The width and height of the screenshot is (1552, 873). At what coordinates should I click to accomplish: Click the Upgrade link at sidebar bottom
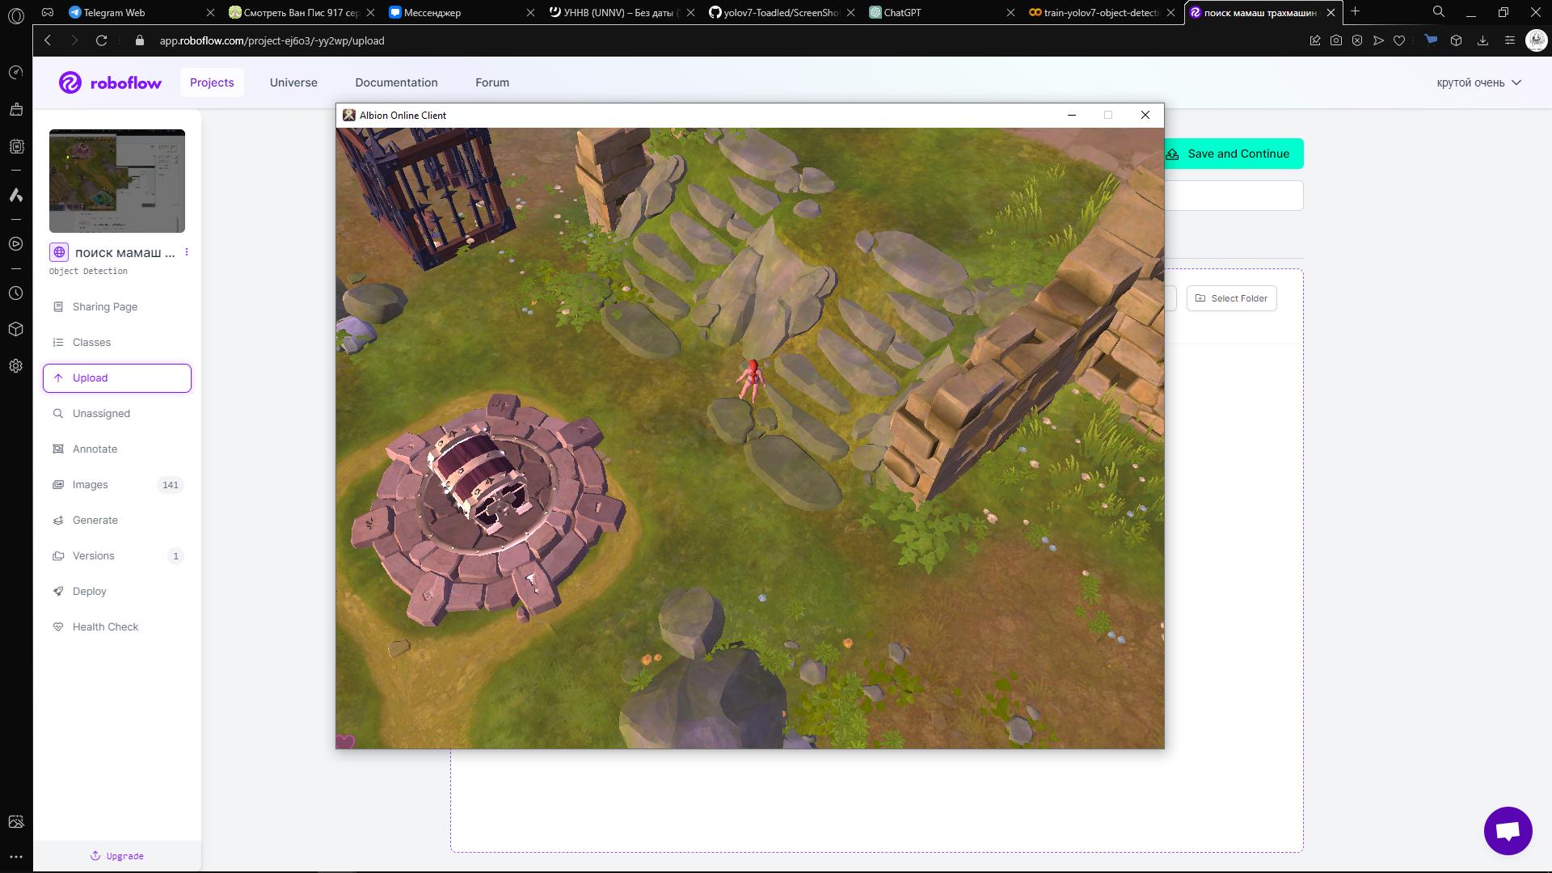click(117, 855)
